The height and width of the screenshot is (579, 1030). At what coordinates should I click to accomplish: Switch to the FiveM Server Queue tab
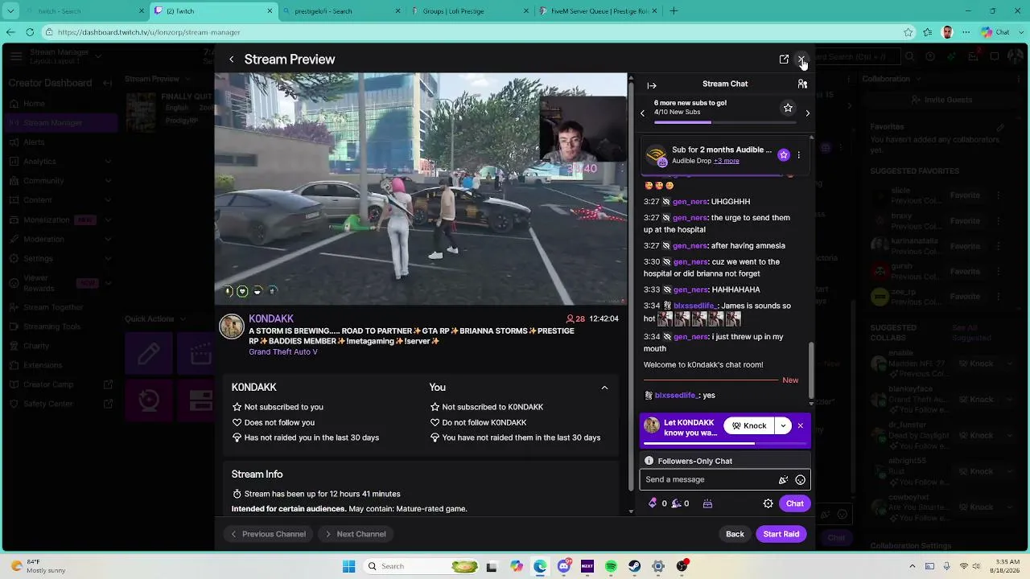click(x=598, y=11)
